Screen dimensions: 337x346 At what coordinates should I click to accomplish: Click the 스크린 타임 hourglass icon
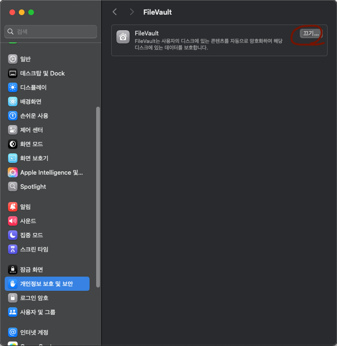coord(13,249)
